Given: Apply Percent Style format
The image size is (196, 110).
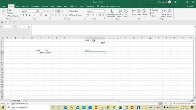Looking at the screenshot, I should pyautogui.click(x=93, y=15).
